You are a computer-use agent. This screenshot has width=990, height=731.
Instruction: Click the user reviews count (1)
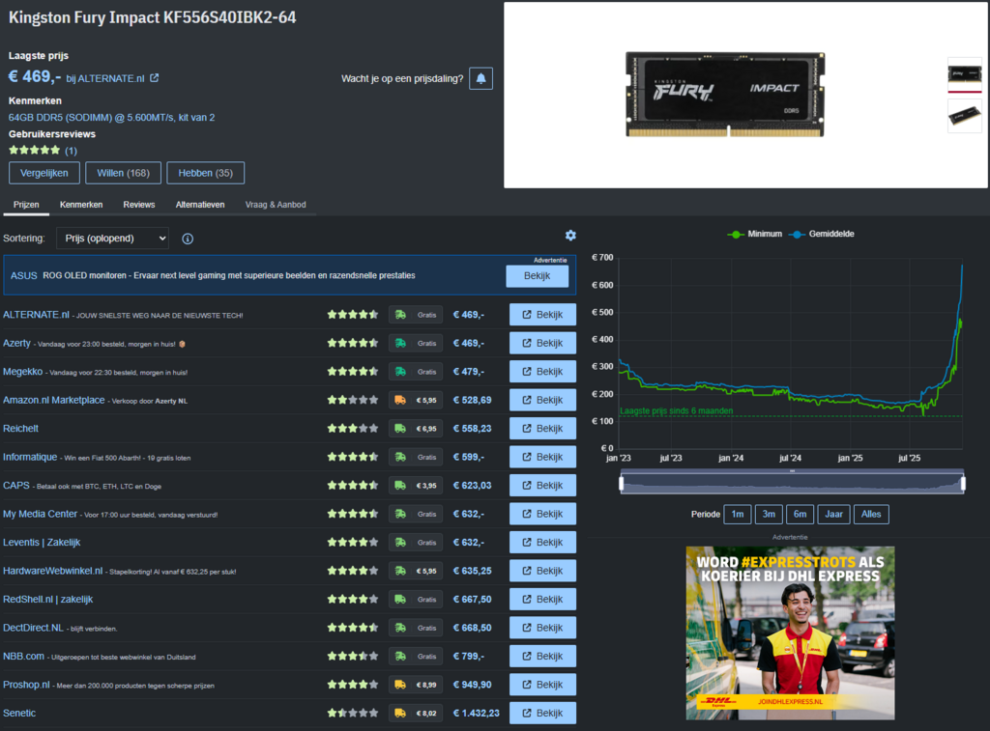tap(71, 151)
